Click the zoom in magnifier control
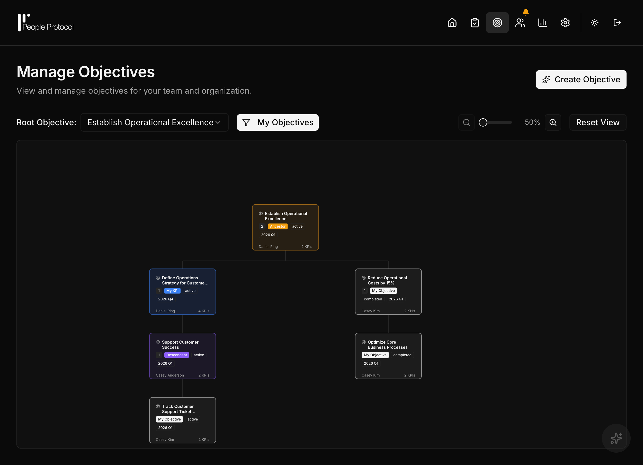Viewport: 643px width, 465px height. coord(553,122)
